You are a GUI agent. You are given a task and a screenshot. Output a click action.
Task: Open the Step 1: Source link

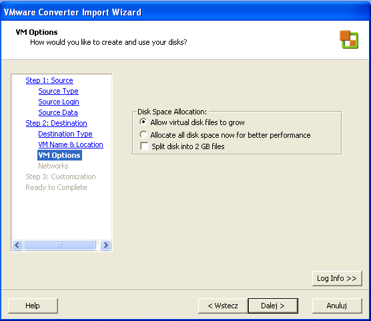coord(49,80)
